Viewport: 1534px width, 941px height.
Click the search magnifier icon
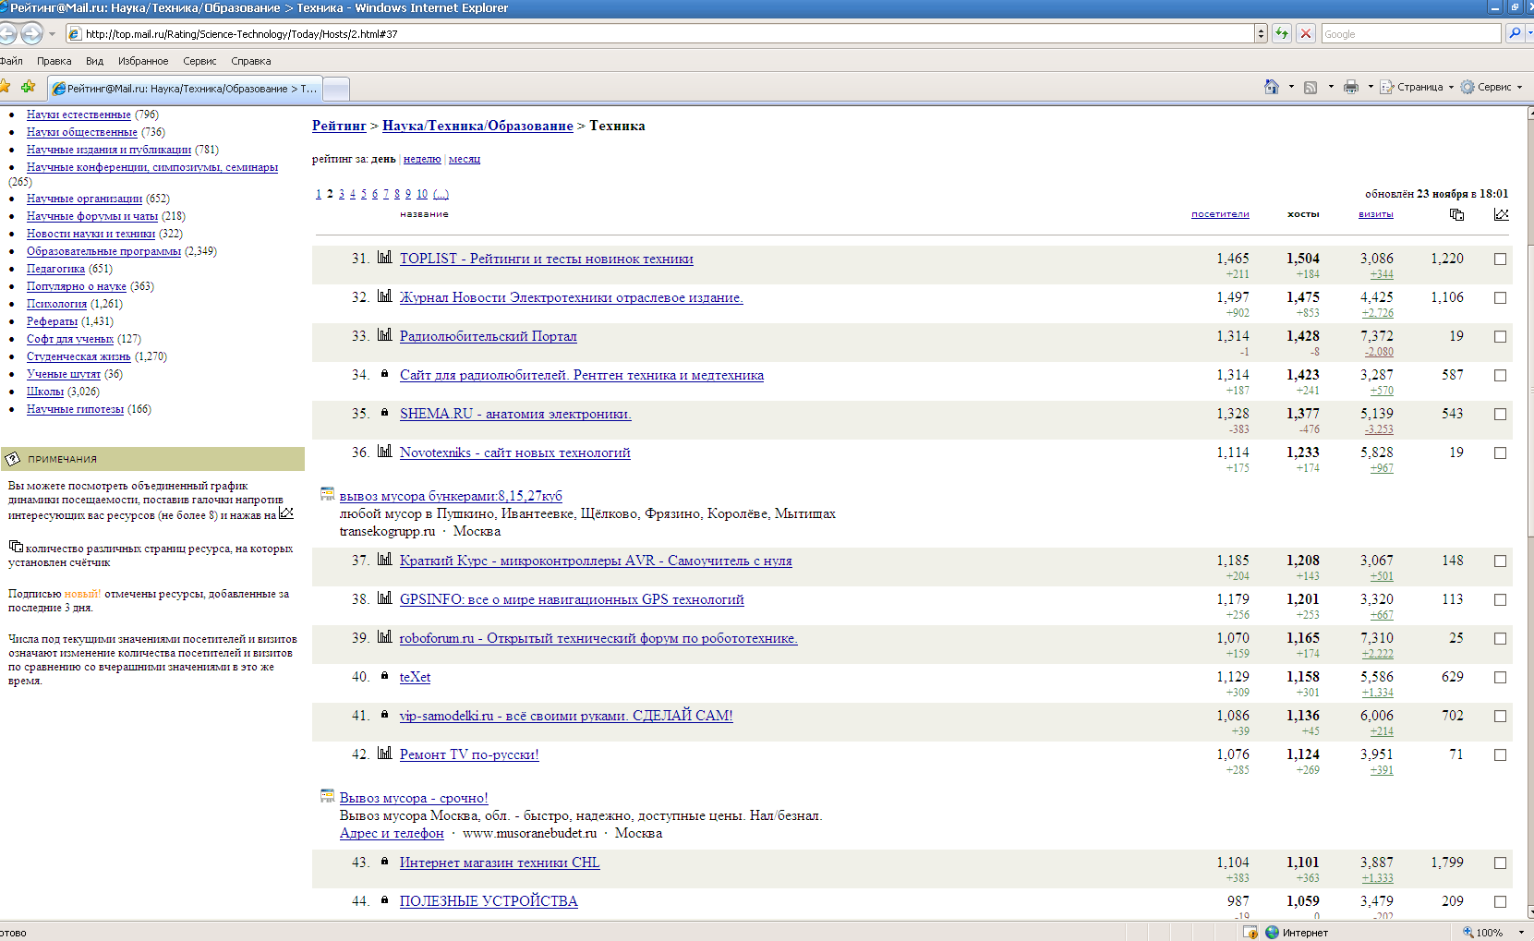(1515, 34)
